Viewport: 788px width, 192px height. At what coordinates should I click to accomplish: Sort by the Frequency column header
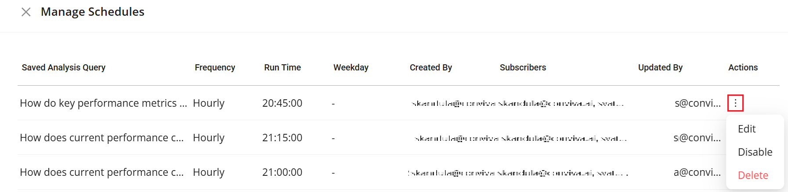(215, 67)
